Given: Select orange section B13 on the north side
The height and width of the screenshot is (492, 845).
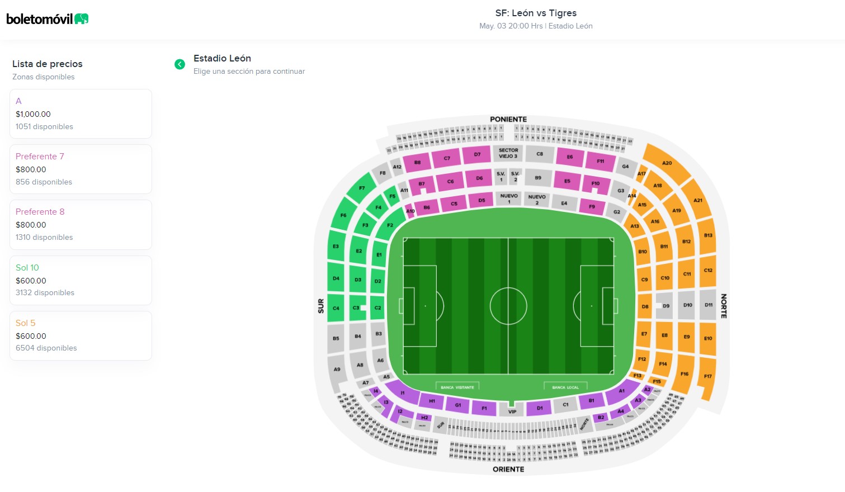Looking at the screenshot, I should click(x=708, y=235).
